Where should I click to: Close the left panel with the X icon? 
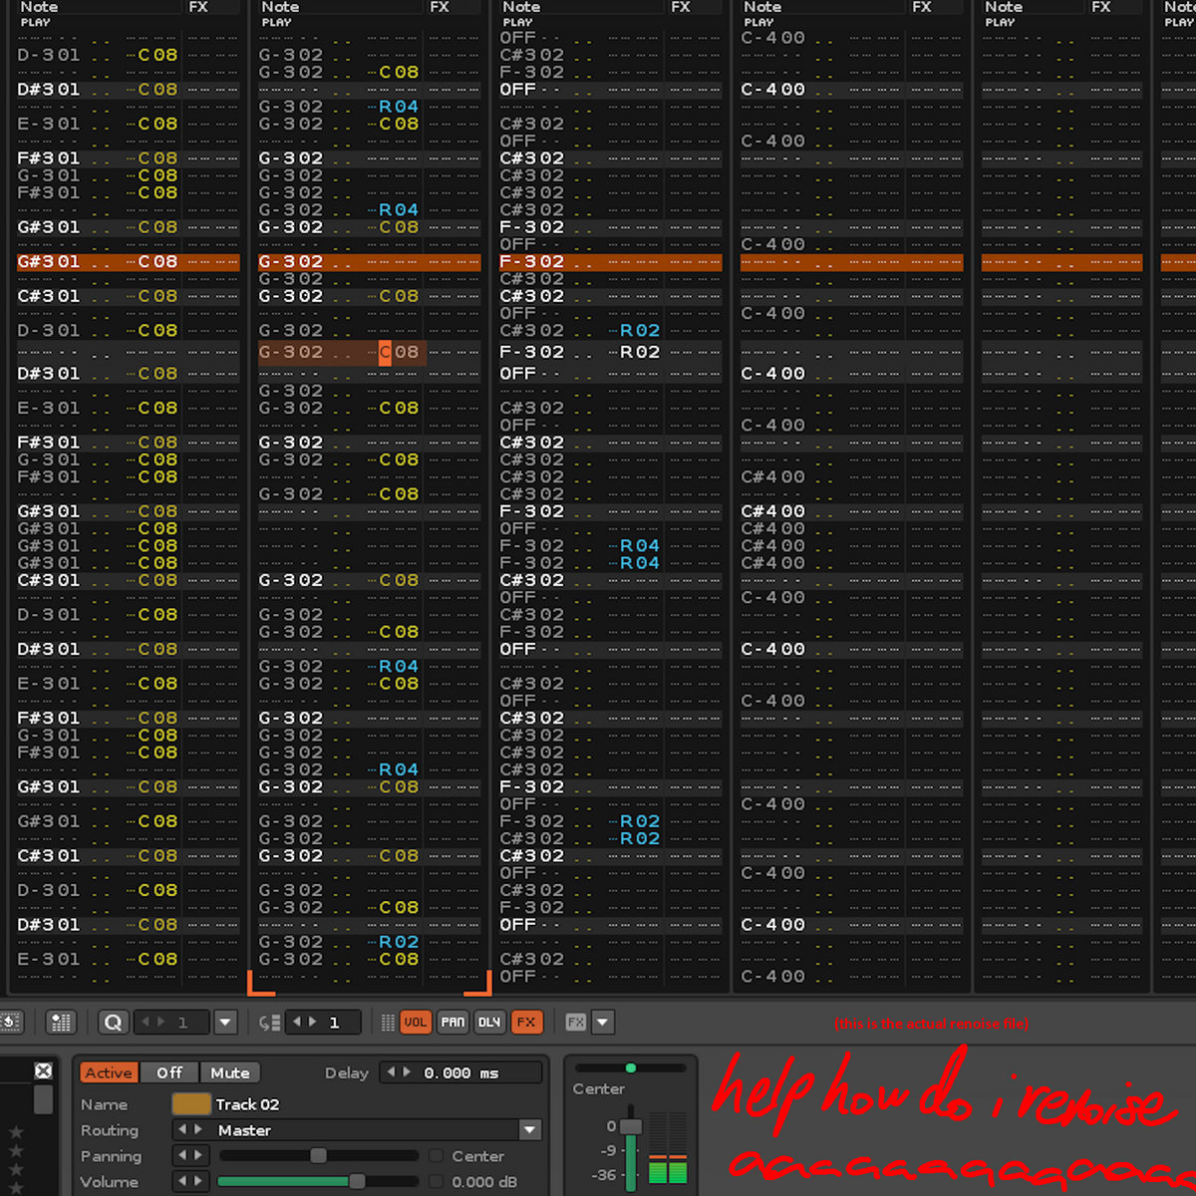(x=43, y=1070)
